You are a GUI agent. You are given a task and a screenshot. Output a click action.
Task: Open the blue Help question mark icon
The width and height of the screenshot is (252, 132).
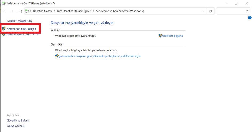(x=250, y=18)
